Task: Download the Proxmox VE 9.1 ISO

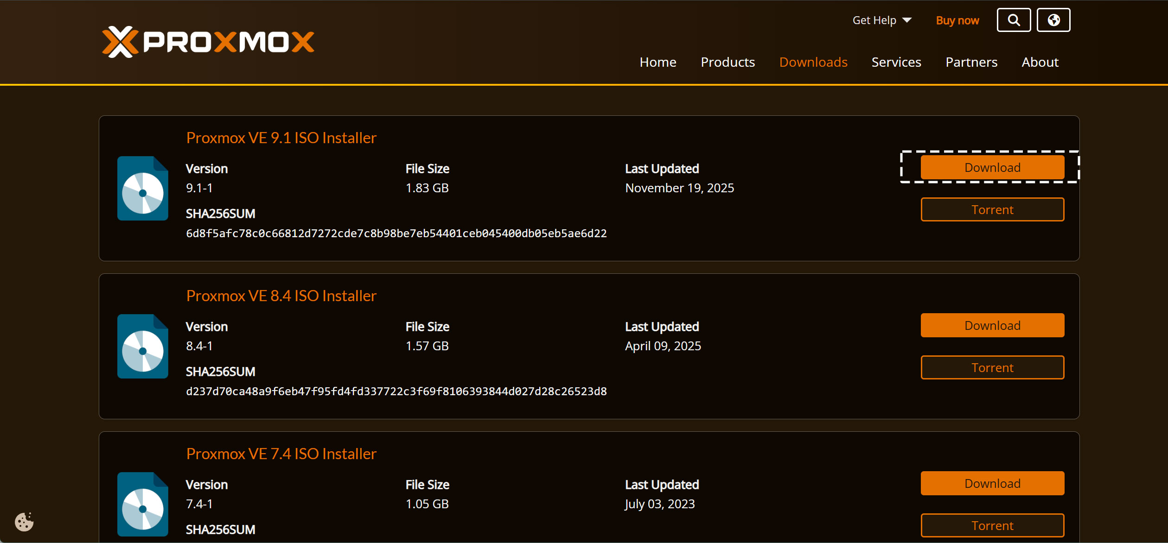Action: [x=992, y=167]
